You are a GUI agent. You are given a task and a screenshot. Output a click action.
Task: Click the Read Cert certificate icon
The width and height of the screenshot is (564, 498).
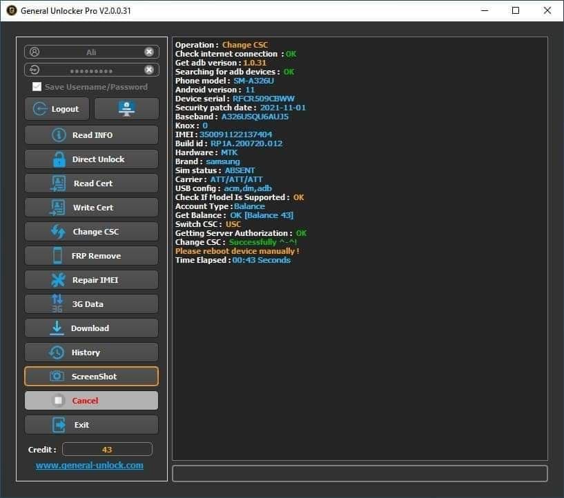pos(58,183)
